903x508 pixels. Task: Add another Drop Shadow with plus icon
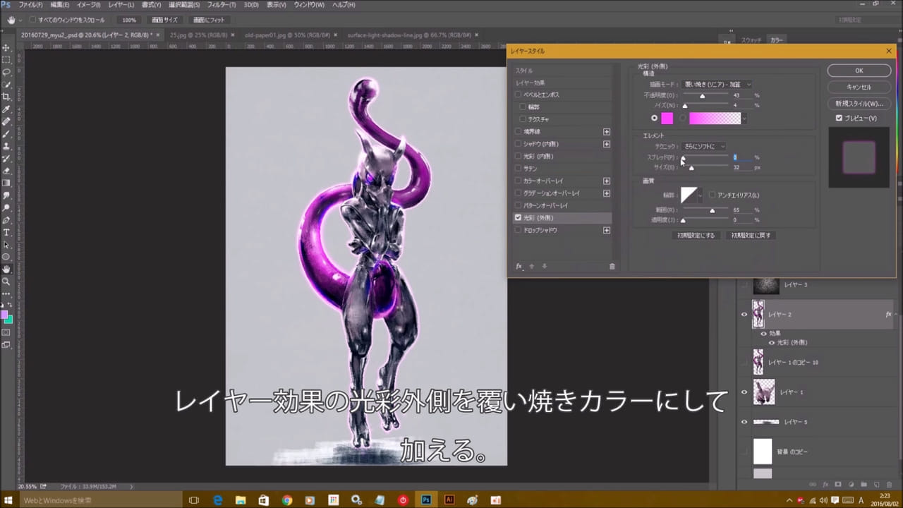coord(606,231)
